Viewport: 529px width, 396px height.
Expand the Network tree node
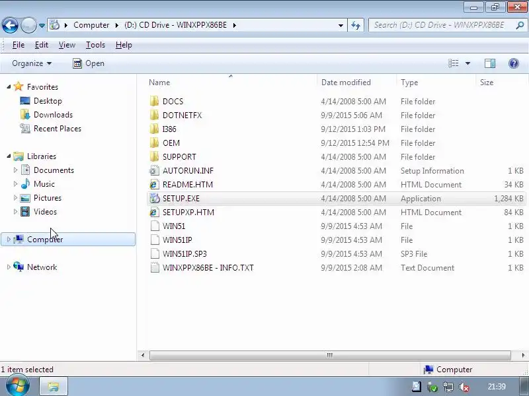pyautogui.click(x=9, y=267)
